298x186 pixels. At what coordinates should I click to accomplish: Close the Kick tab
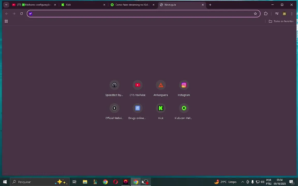104,5
